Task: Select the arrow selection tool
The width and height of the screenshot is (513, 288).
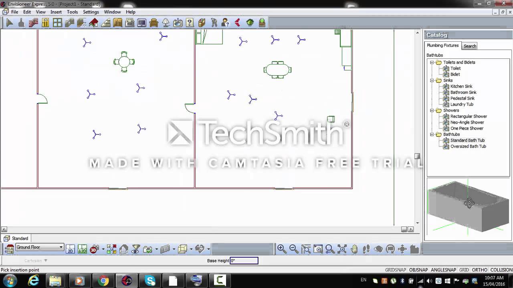Action: tap(10, 23)
